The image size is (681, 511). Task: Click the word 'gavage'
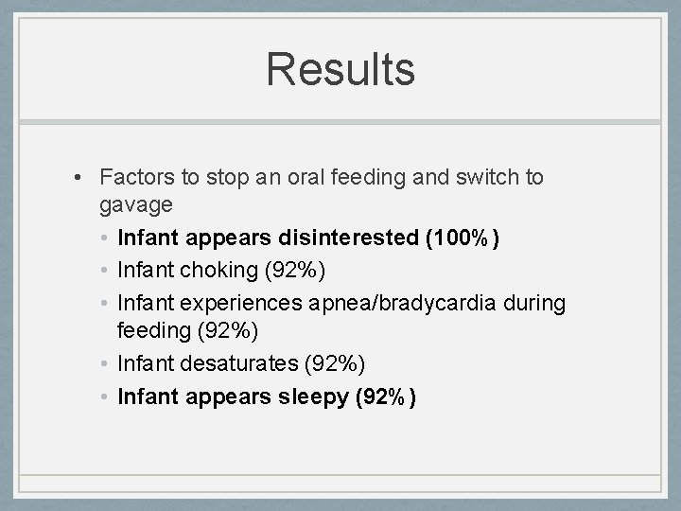coord(135,204)
